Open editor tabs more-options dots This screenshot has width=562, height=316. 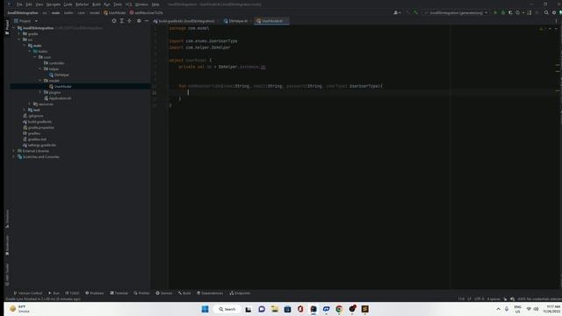coord(556,21)
